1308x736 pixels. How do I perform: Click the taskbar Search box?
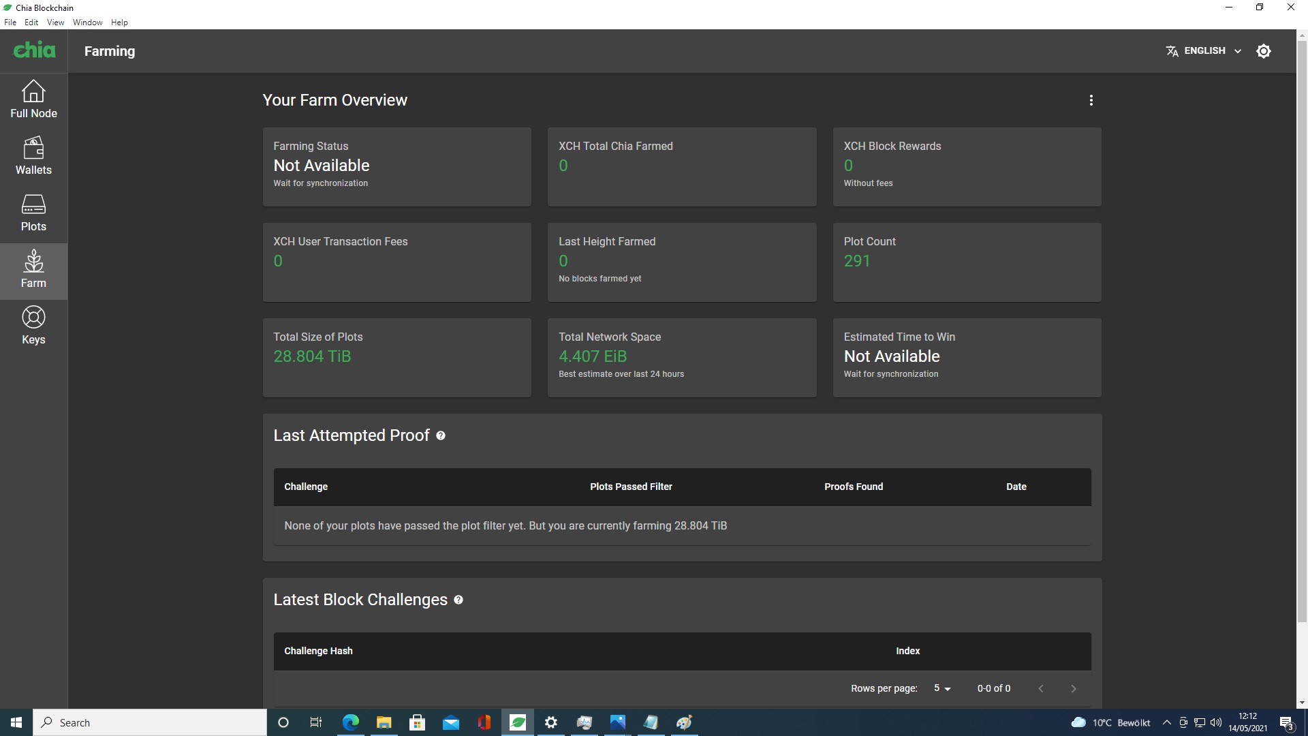tap(150, 722)
